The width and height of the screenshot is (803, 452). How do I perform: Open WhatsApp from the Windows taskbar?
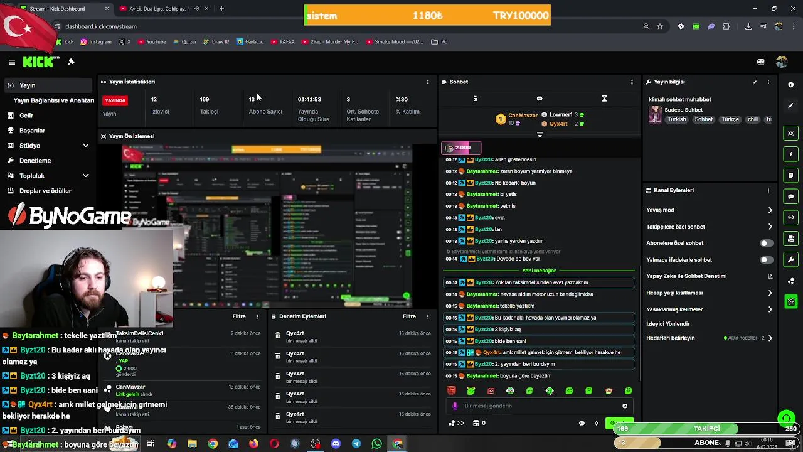coord(376,444)
